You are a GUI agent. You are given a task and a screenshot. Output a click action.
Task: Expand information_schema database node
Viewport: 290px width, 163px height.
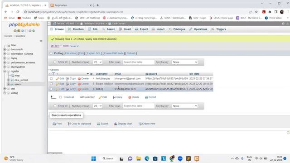coord(5,54)
